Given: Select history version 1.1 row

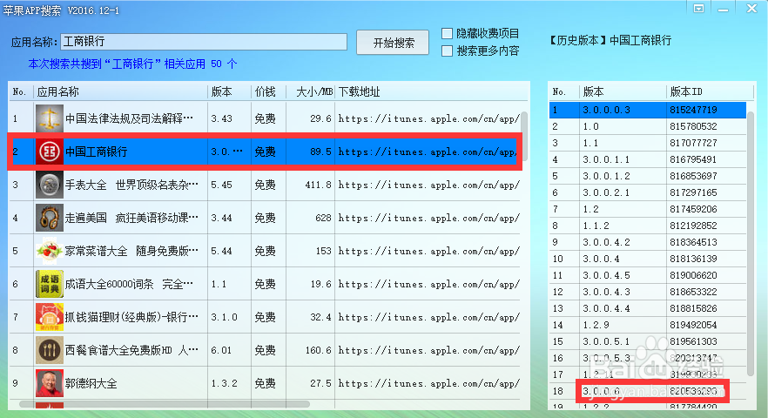Looking at the screenshot, I should point(648,143).
